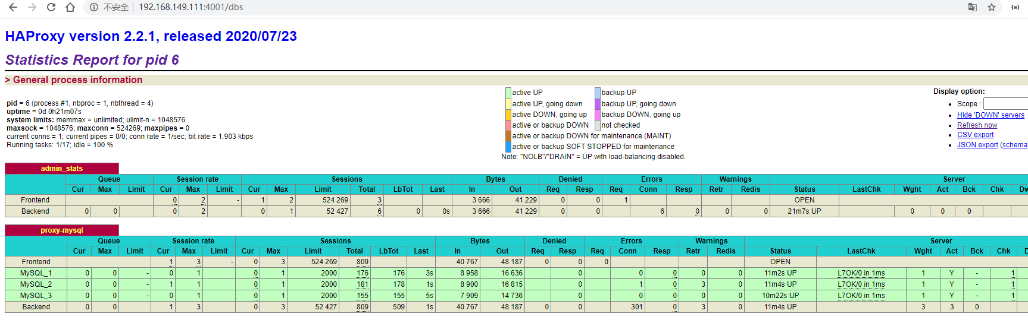
Task: Open the browser home page
Action: [x=70, y=7]
